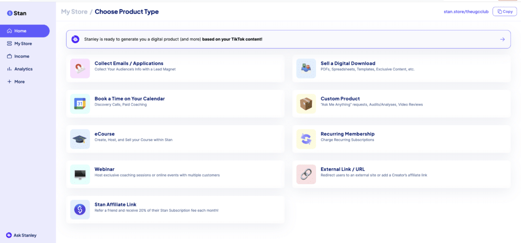Click 'Discovery Calls, Paid Coaching' description
This screenshot has width=521, height=243.
tap(121, 105)
